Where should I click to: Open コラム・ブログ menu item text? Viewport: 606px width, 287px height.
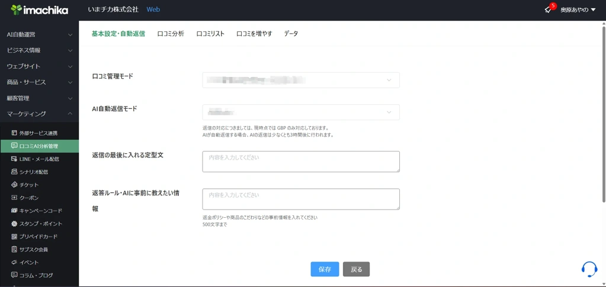point(36,275)
